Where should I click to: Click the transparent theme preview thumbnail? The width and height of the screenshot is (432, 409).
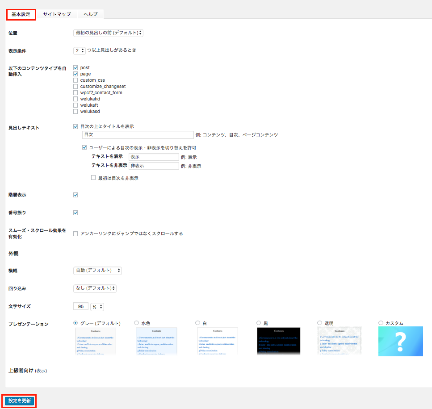click(340, 341)
